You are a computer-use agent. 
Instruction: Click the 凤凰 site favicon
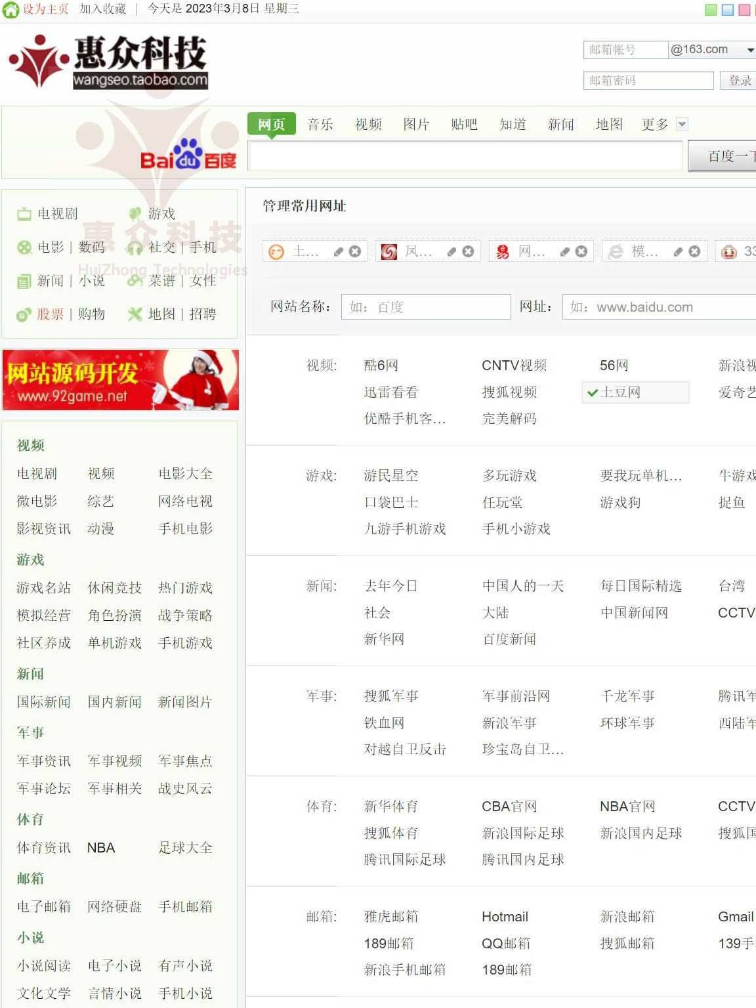pos(389,252)
